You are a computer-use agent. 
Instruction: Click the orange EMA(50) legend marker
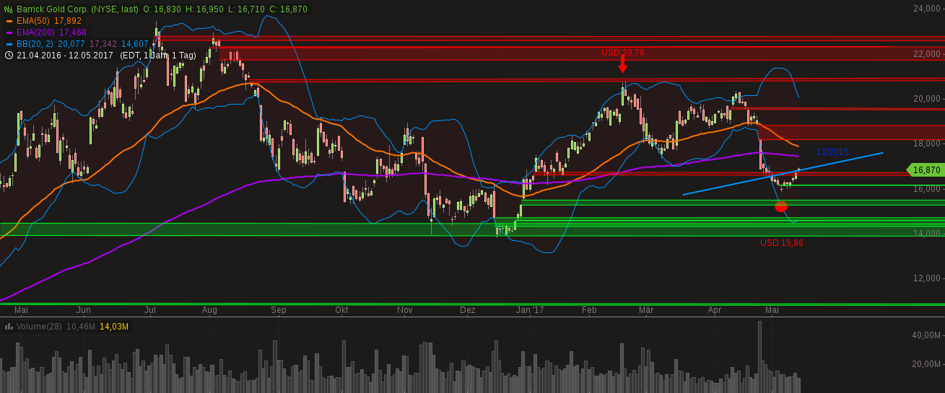(x=9, y=21)
